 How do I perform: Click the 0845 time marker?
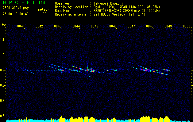tap(95, 26)
